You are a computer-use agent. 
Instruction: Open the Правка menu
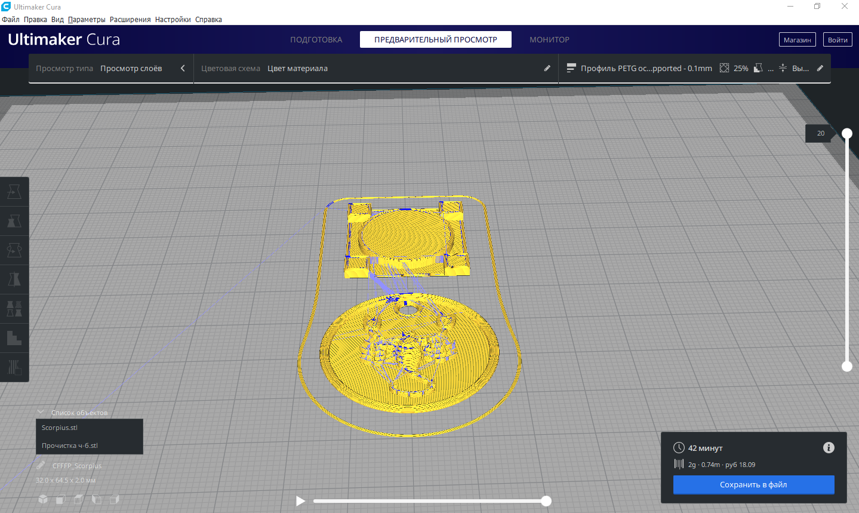(x=35, y=19)
